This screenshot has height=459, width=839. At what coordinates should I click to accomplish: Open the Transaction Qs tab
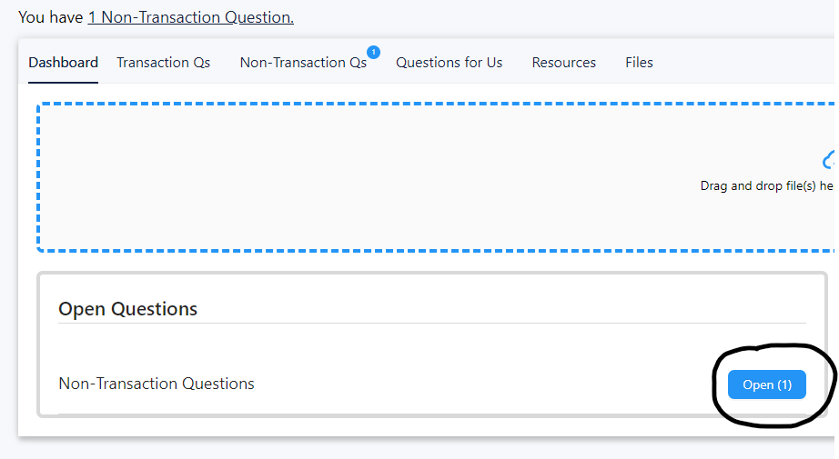pos(163,63)
